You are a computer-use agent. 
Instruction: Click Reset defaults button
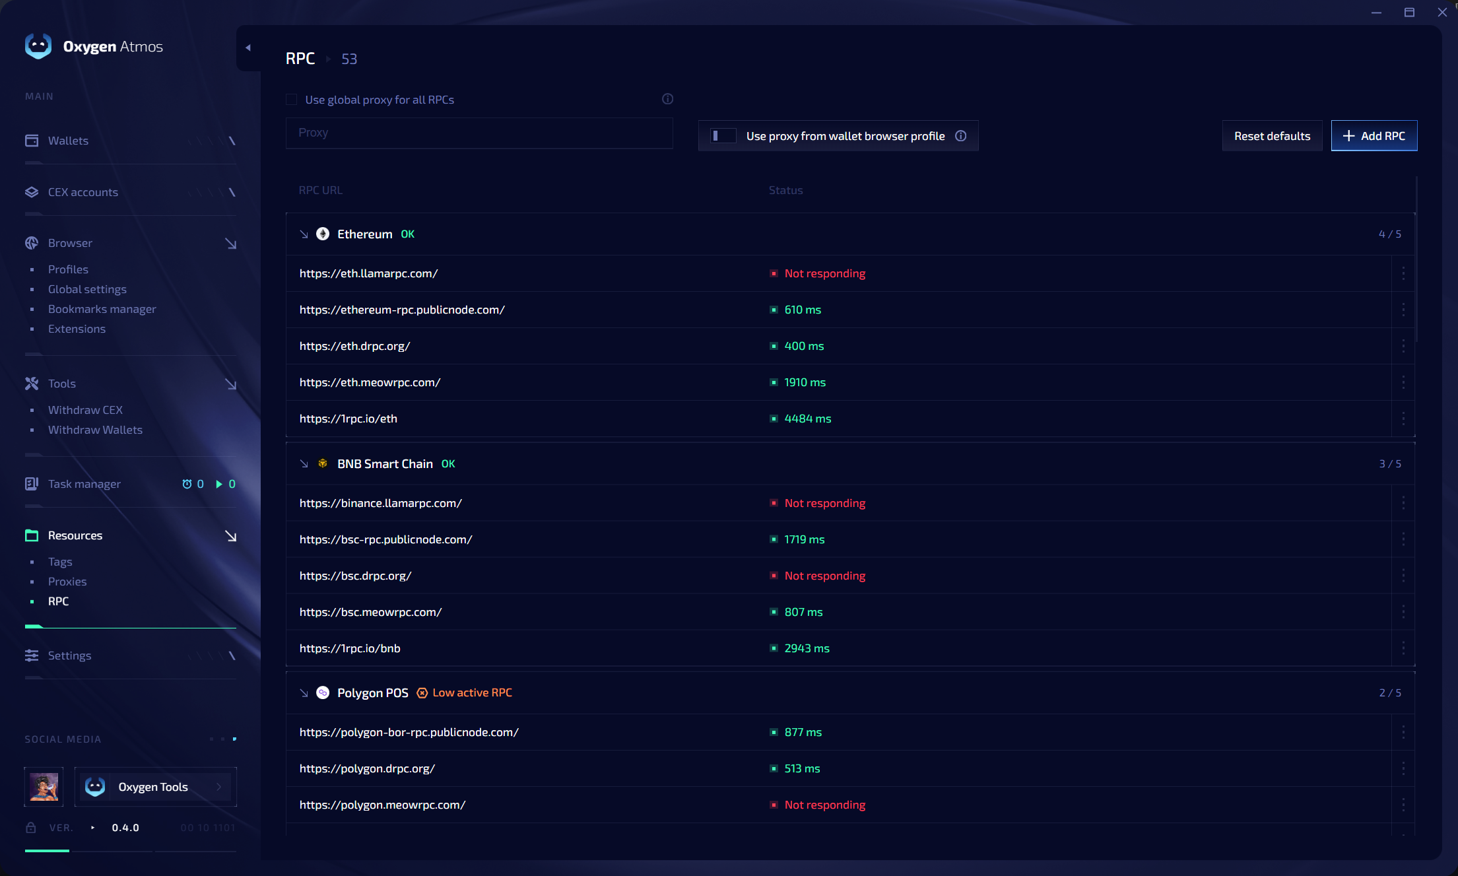[1272, 136]
